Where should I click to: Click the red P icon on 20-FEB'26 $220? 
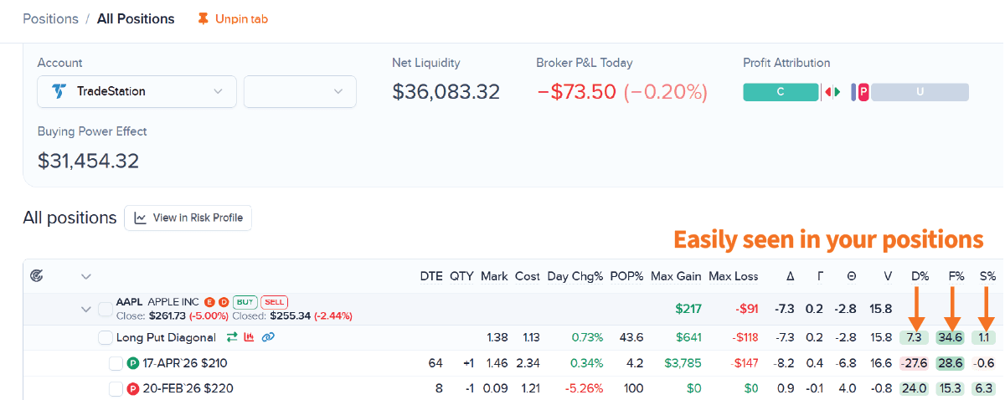[x=132, y=388]
